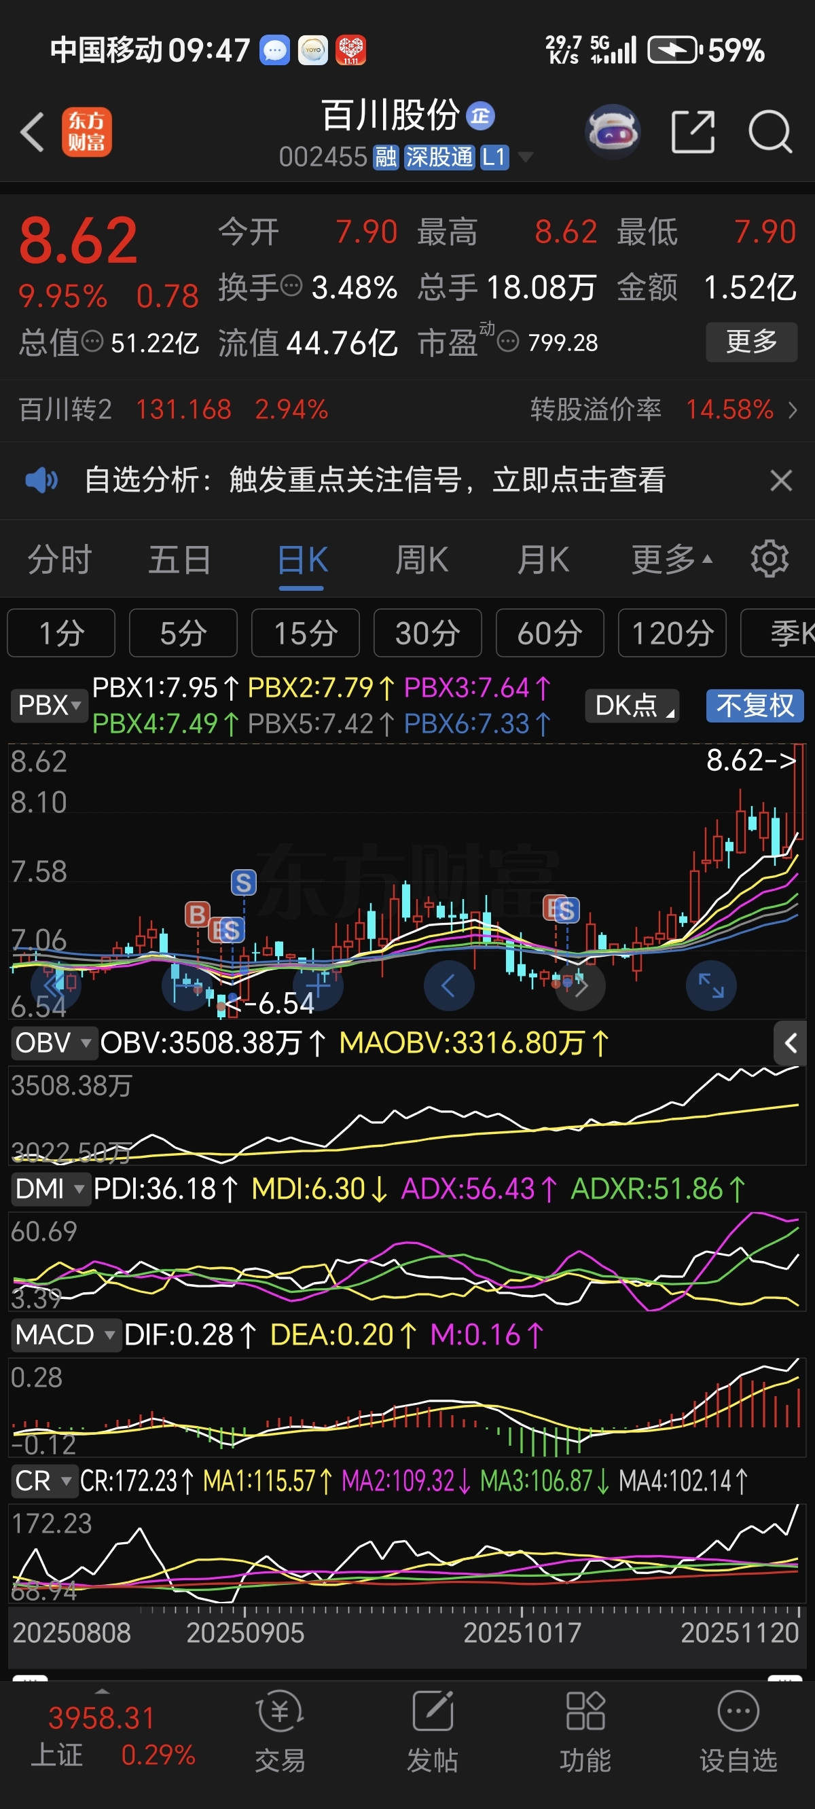Collapse indicator side panel arrow

(x=790, y=1043)
